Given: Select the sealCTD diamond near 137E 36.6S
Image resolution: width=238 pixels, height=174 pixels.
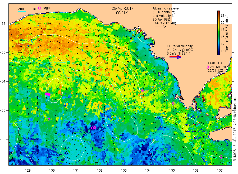Looking at the screenshot, I should coord(221,157).
